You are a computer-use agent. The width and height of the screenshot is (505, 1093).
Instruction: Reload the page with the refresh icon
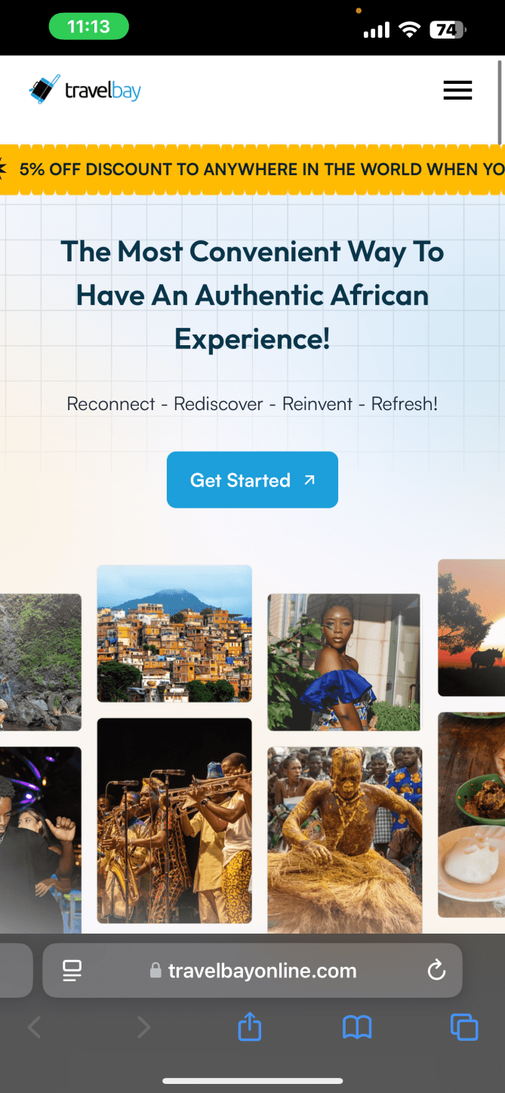click(436, 971)
